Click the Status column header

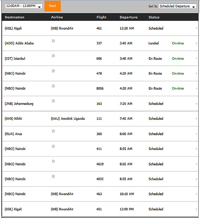[x=154, y=17]
